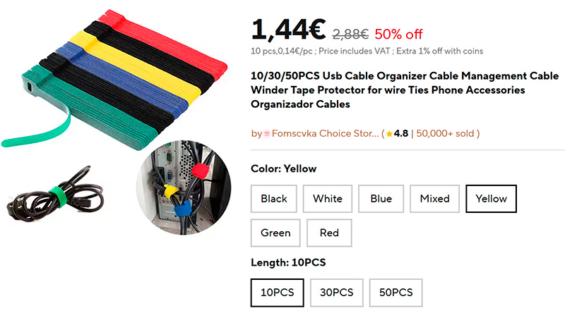
Task: Choose the White color option
Action: 328,199
